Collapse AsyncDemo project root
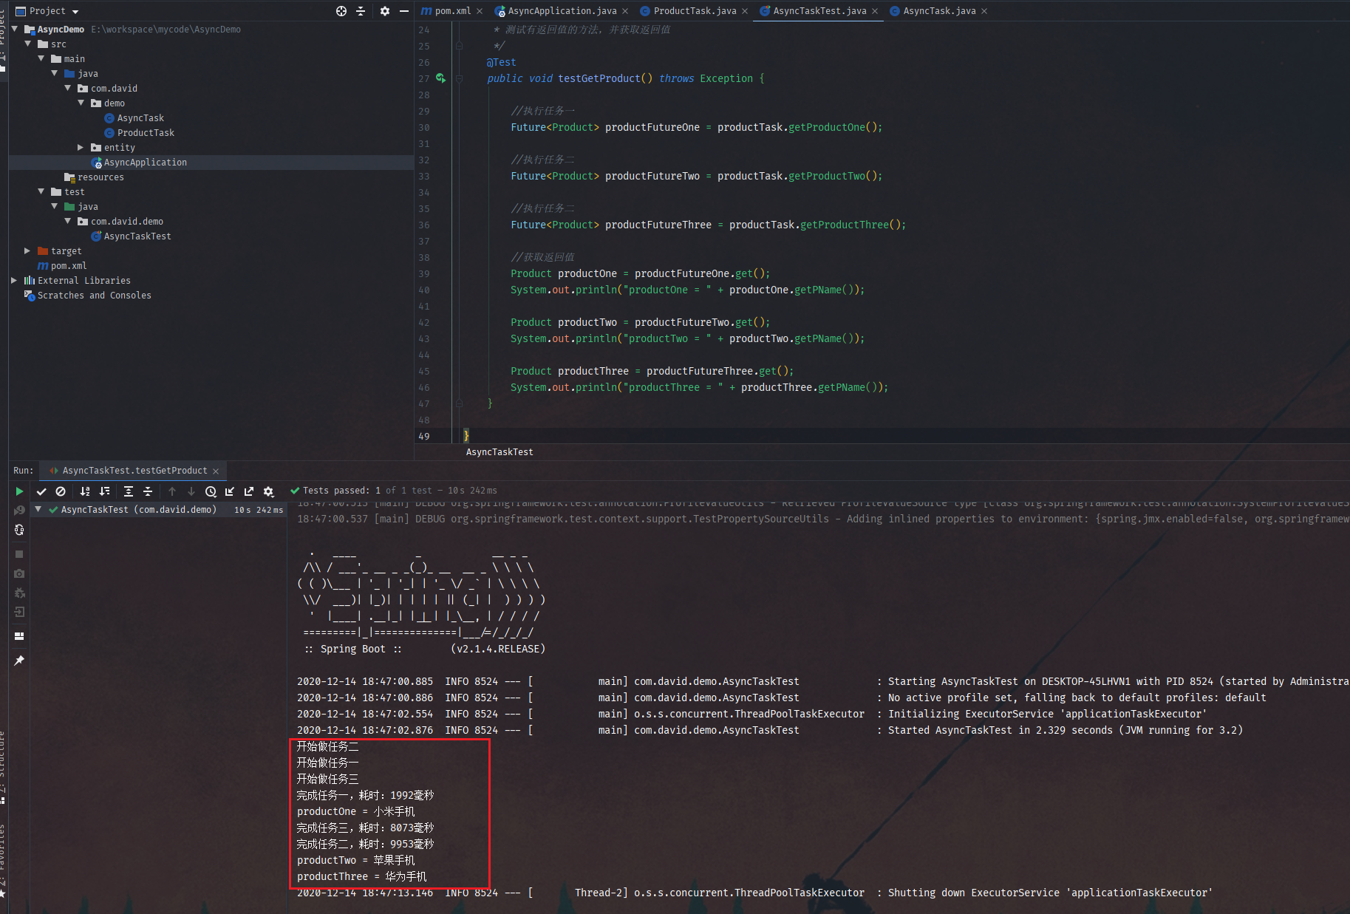 point(15,29)
